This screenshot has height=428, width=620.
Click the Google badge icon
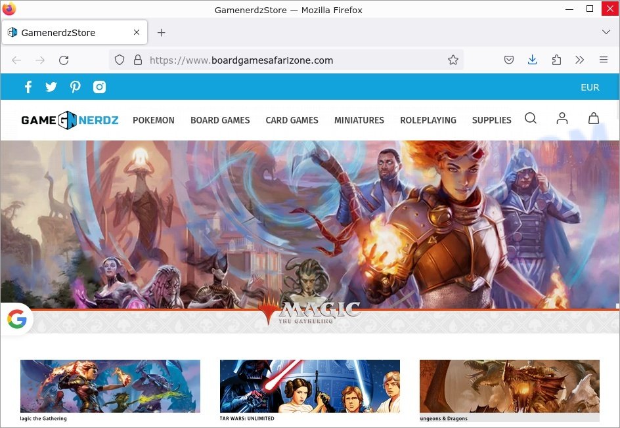click(x=17, y=319)
